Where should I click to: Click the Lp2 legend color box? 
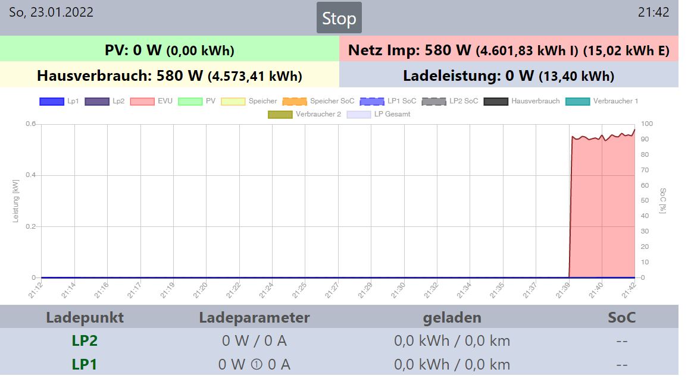[97, 101]
